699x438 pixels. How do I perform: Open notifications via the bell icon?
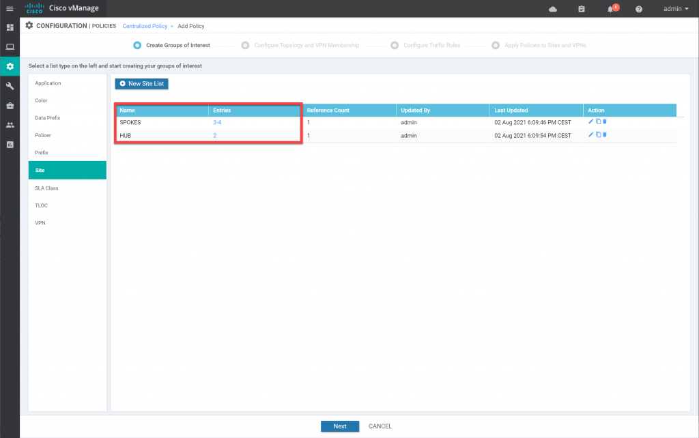point(610,8)
